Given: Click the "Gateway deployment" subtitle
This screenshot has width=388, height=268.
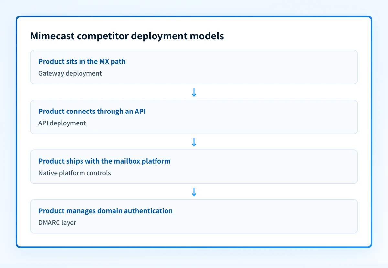Looking at the screenshot, I should tap(70, 73).
